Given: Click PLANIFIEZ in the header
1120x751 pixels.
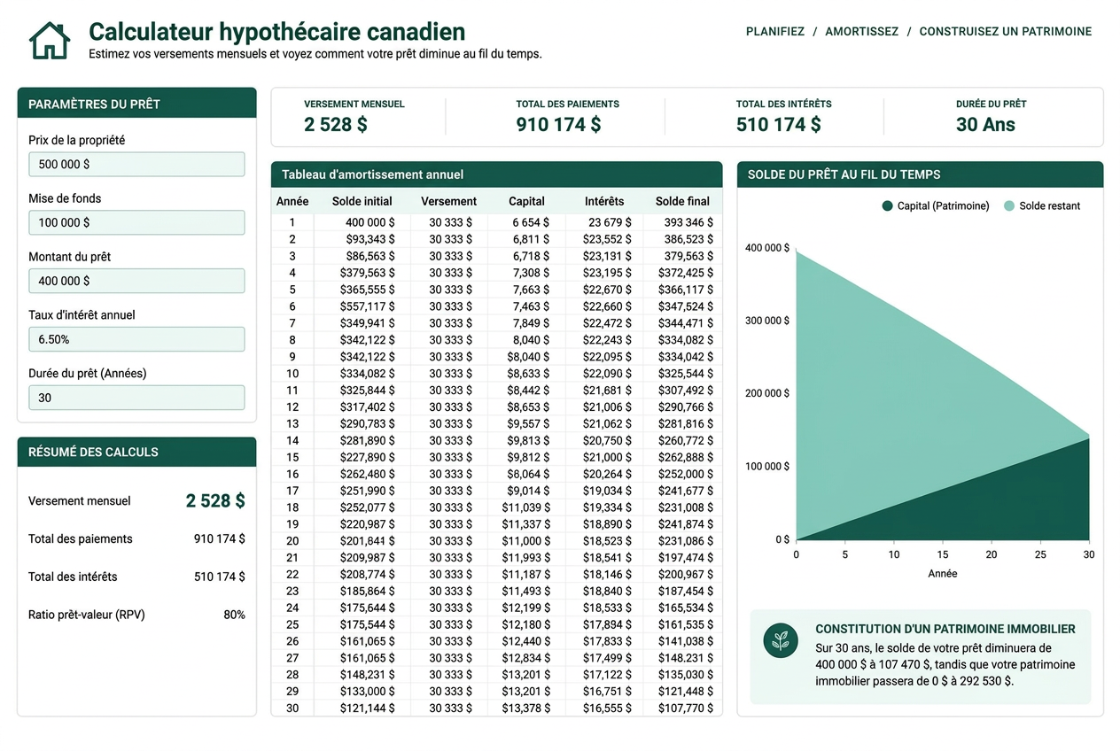Looking at the screenshot, I should coord(775,31).
